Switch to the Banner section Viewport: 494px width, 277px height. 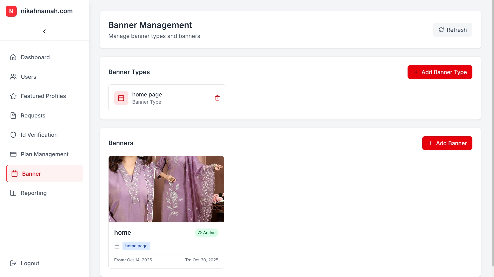click(31, 174)
